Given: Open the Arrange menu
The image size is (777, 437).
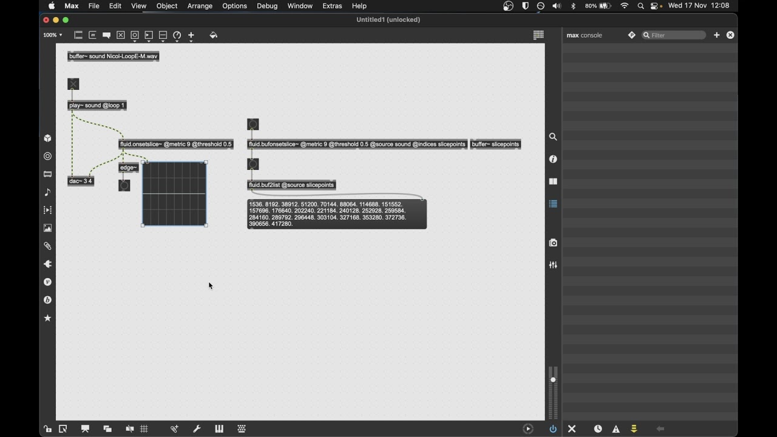Looking at the screenshot, I should coord(200,6).
